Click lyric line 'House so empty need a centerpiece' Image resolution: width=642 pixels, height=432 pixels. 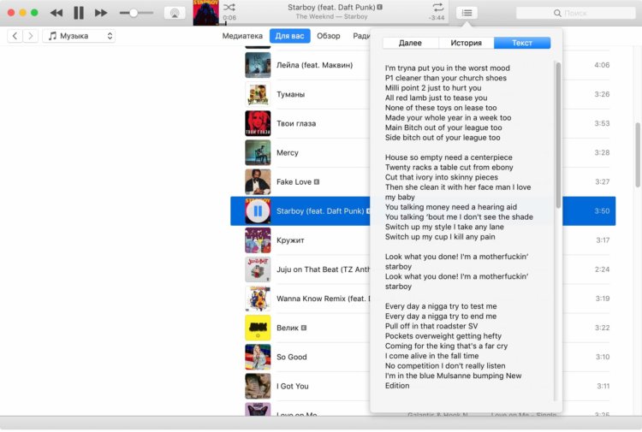pos(449,157)
